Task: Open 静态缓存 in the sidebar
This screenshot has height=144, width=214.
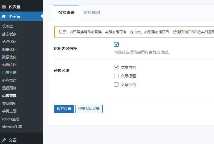Action: [x=9, y=34]
